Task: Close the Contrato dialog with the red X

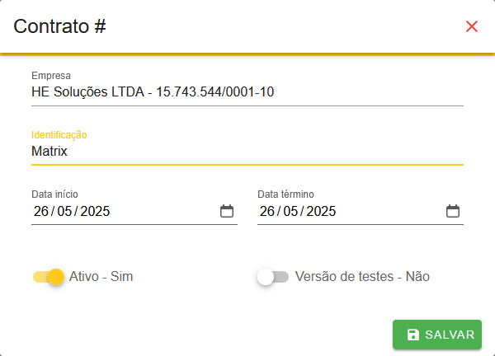Action: click(x=472, y=26)
